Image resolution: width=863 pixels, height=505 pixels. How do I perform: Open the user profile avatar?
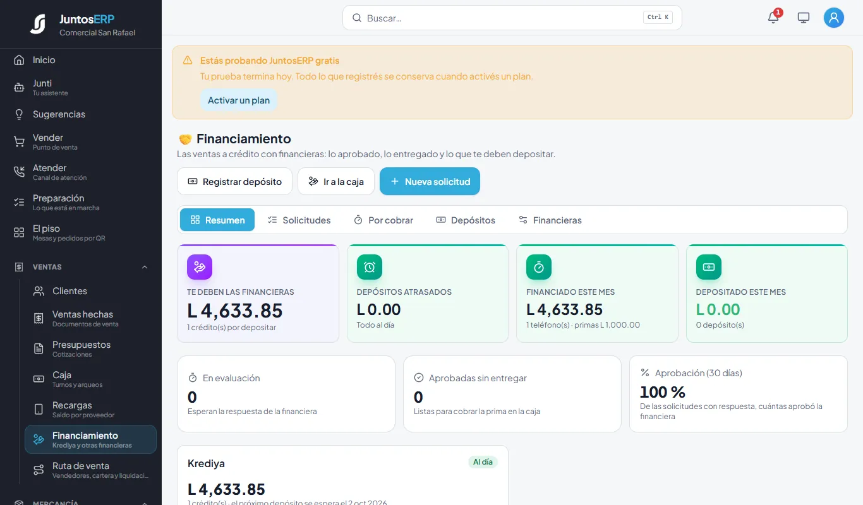834,18
